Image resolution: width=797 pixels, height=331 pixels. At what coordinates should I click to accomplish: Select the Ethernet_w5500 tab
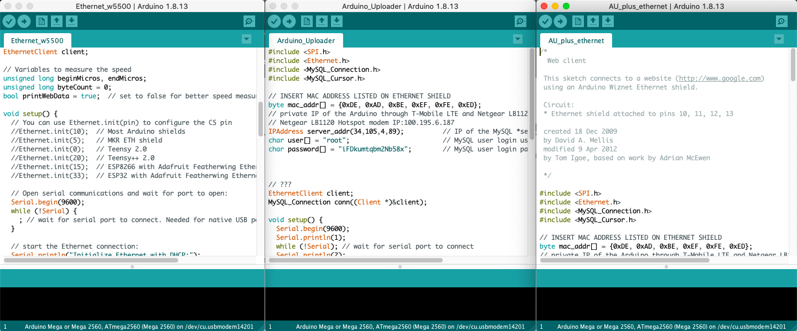pyautogui.click(x=37, y=41)
